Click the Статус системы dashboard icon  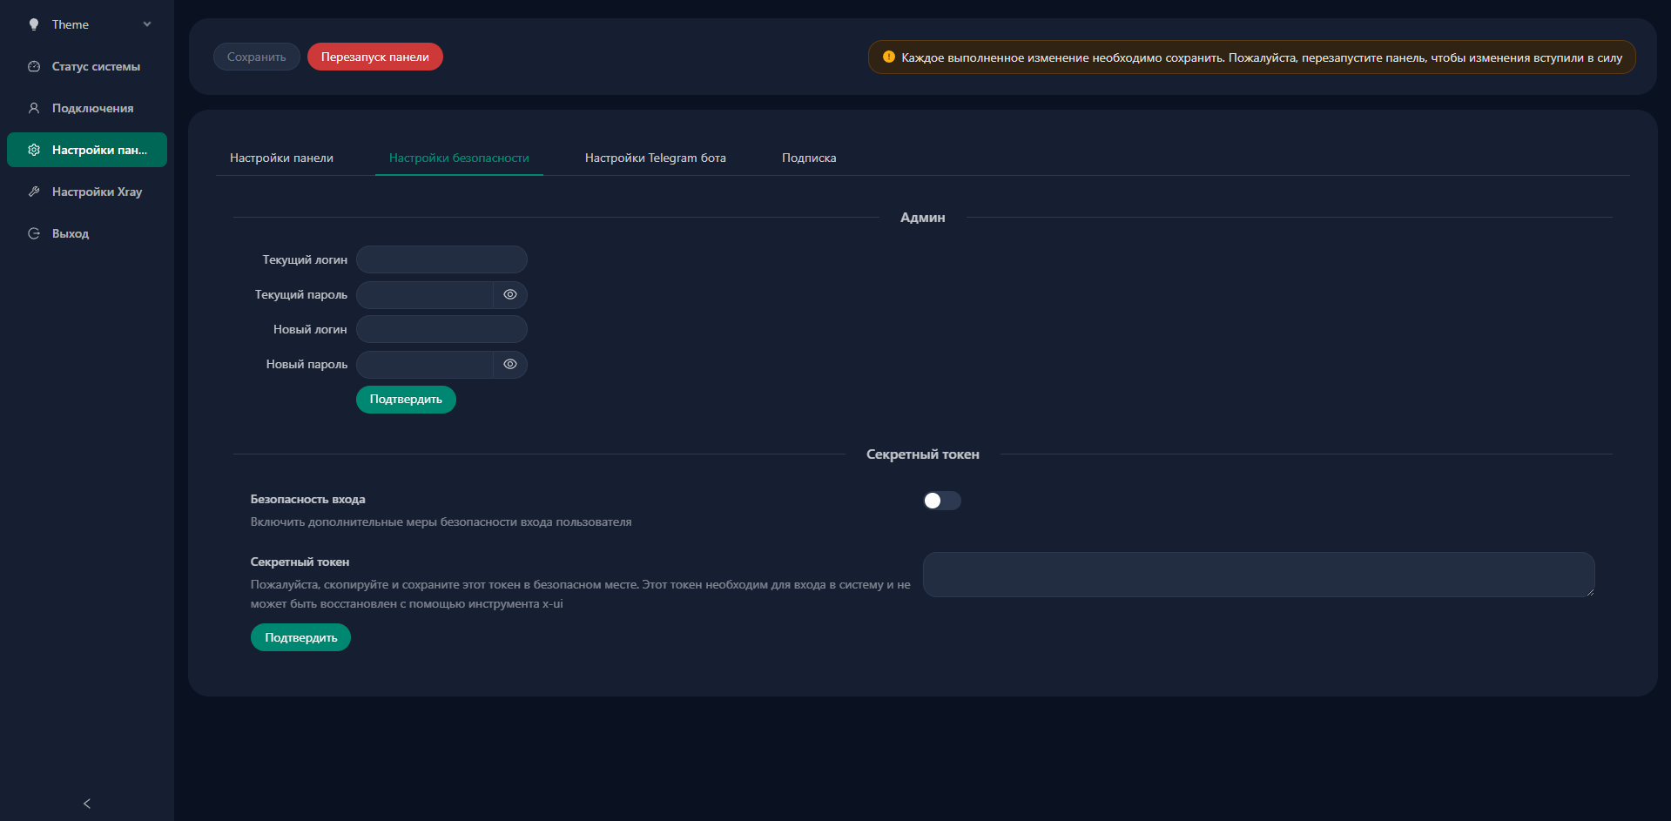34,66
